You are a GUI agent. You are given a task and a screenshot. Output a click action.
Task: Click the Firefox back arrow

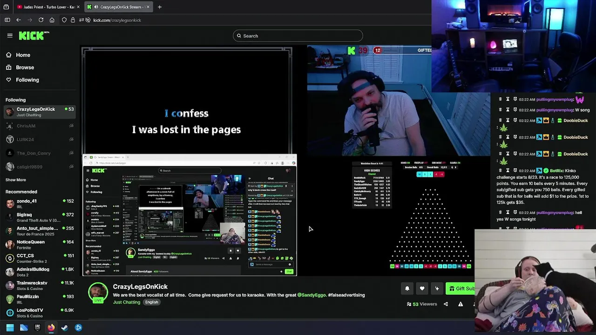coord(19,20)
